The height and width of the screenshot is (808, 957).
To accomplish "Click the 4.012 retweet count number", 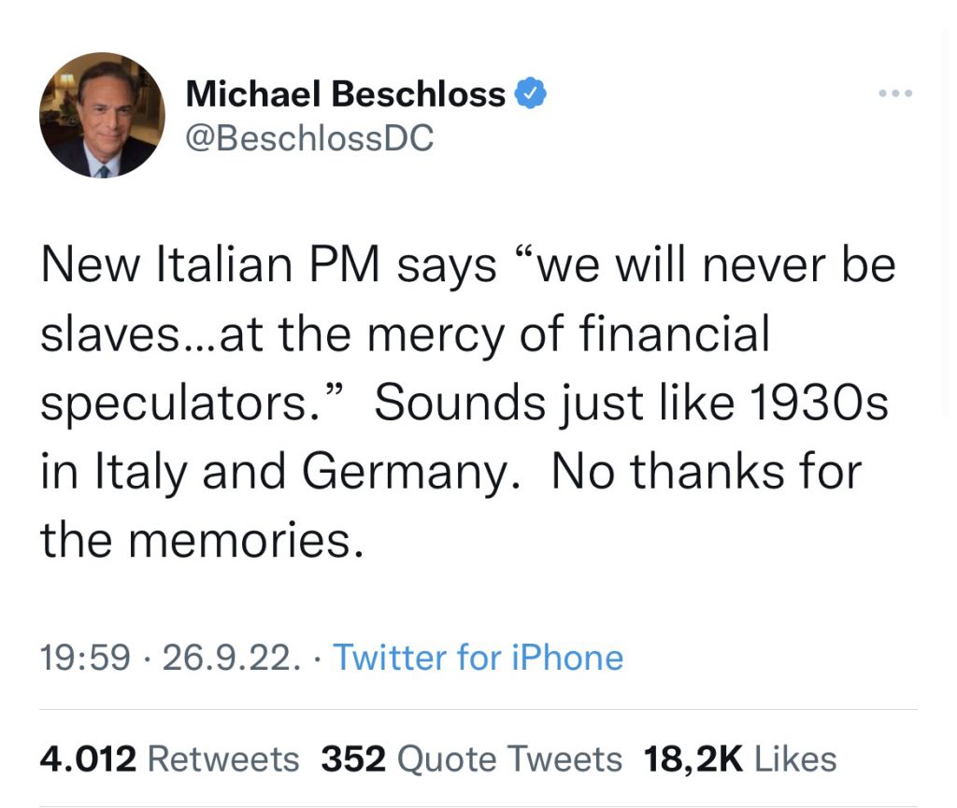I will click(x=89, y=759).
